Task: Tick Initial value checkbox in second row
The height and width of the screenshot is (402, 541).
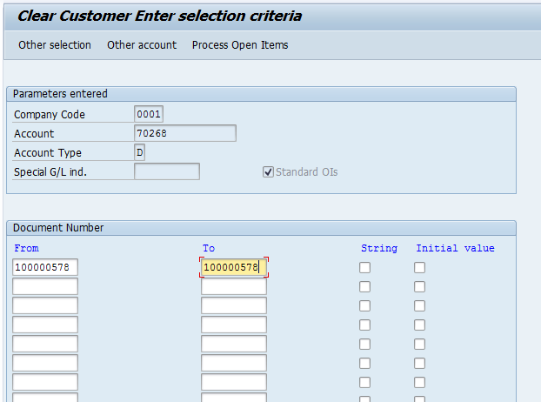Action: pyautogui.click(x=419, y=287)
